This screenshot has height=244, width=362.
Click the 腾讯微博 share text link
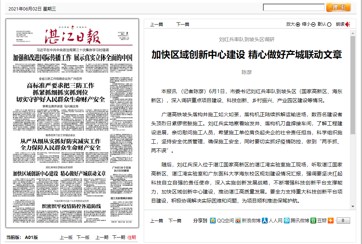click(300, 221)
